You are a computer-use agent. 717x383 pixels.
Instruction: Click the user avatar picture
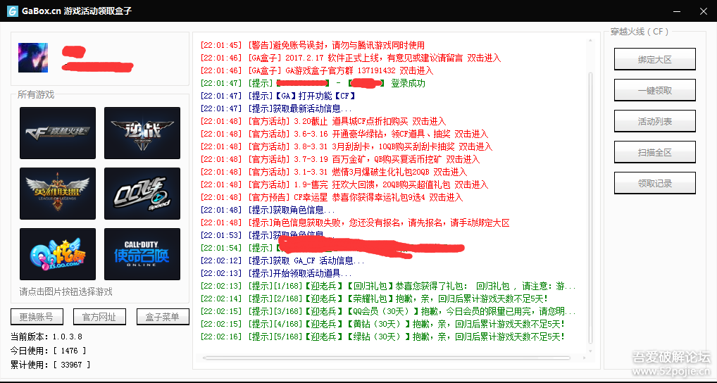(33, 58)
